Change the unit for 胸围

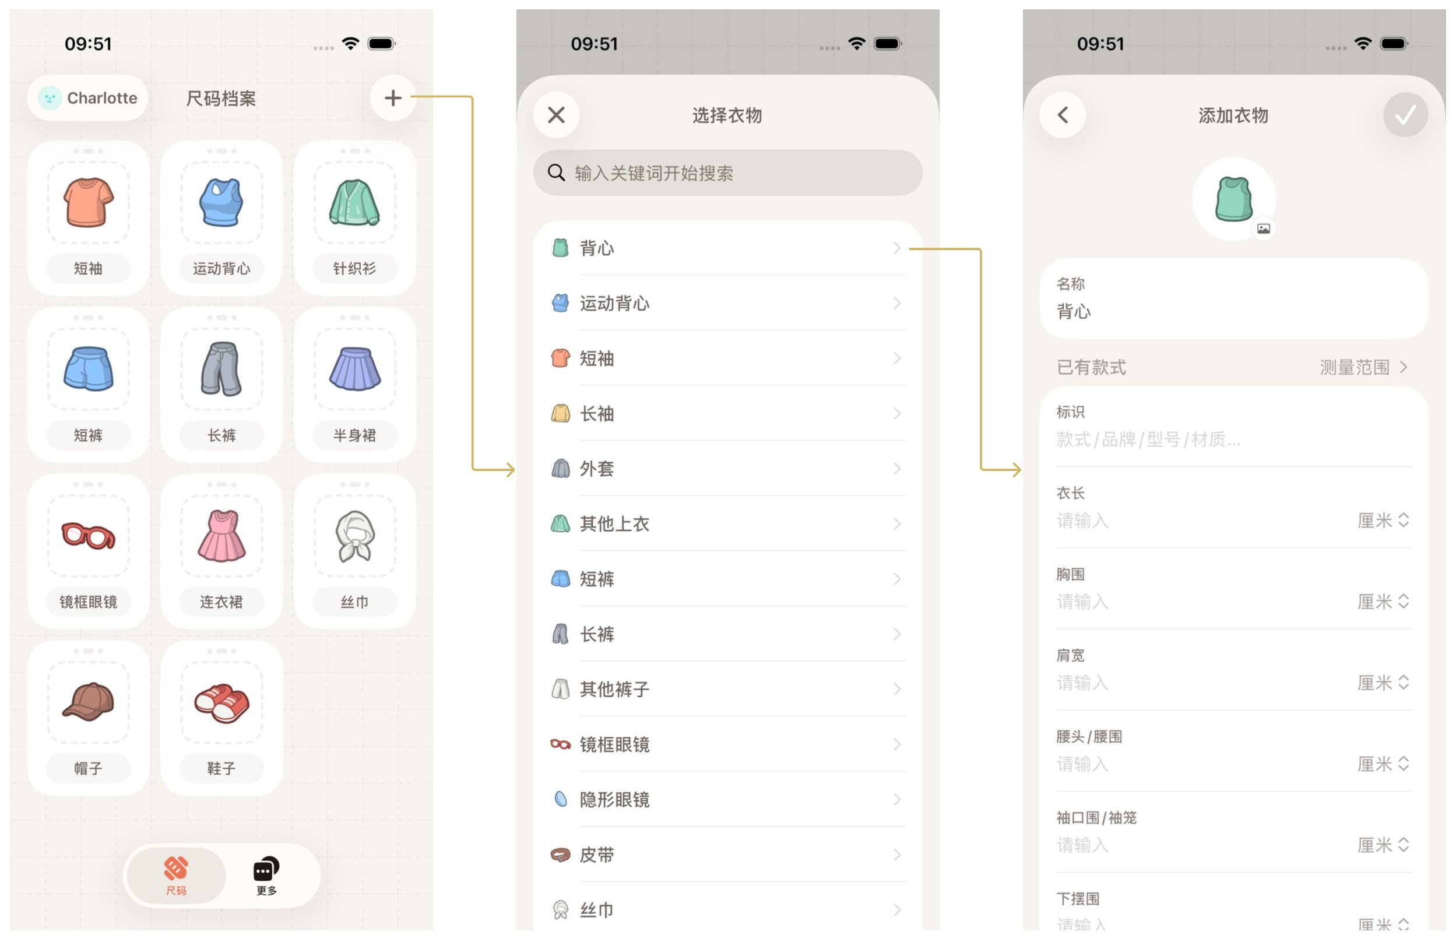(x=1383, y=602)
